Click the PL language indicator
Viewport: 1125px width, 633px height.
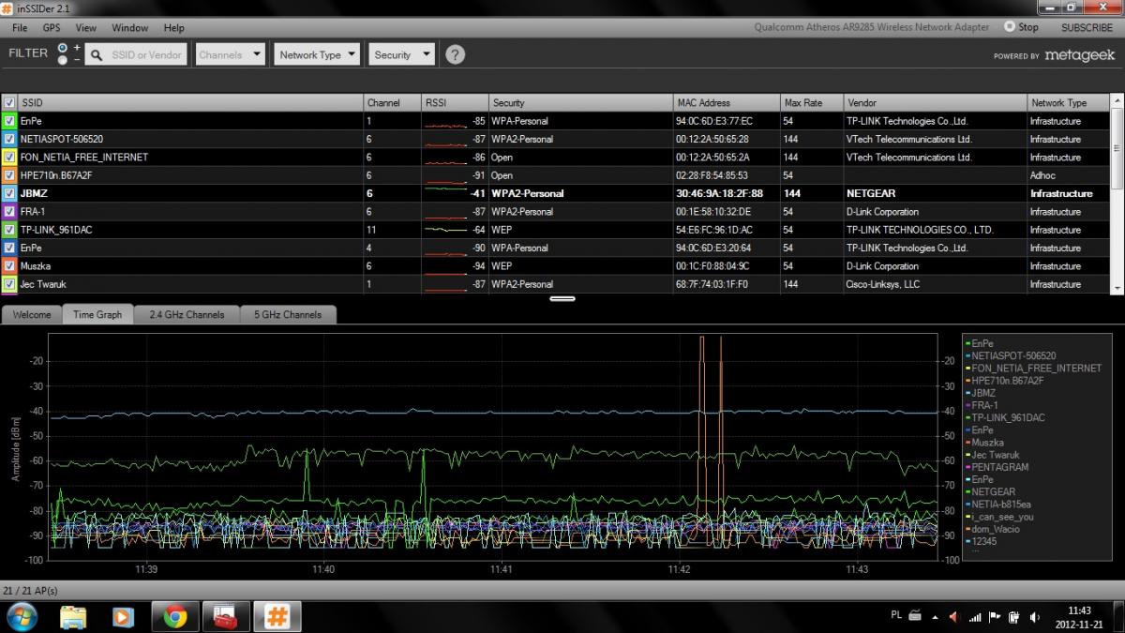[895, 615]
